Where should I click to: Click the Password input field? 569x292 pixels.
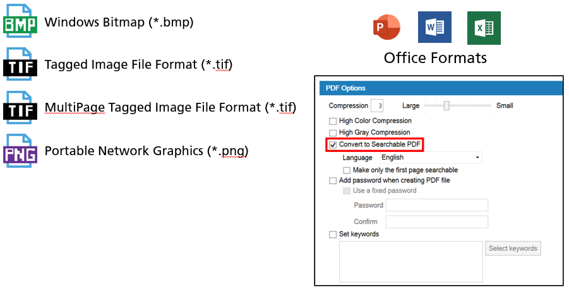[x=436, y=205]
